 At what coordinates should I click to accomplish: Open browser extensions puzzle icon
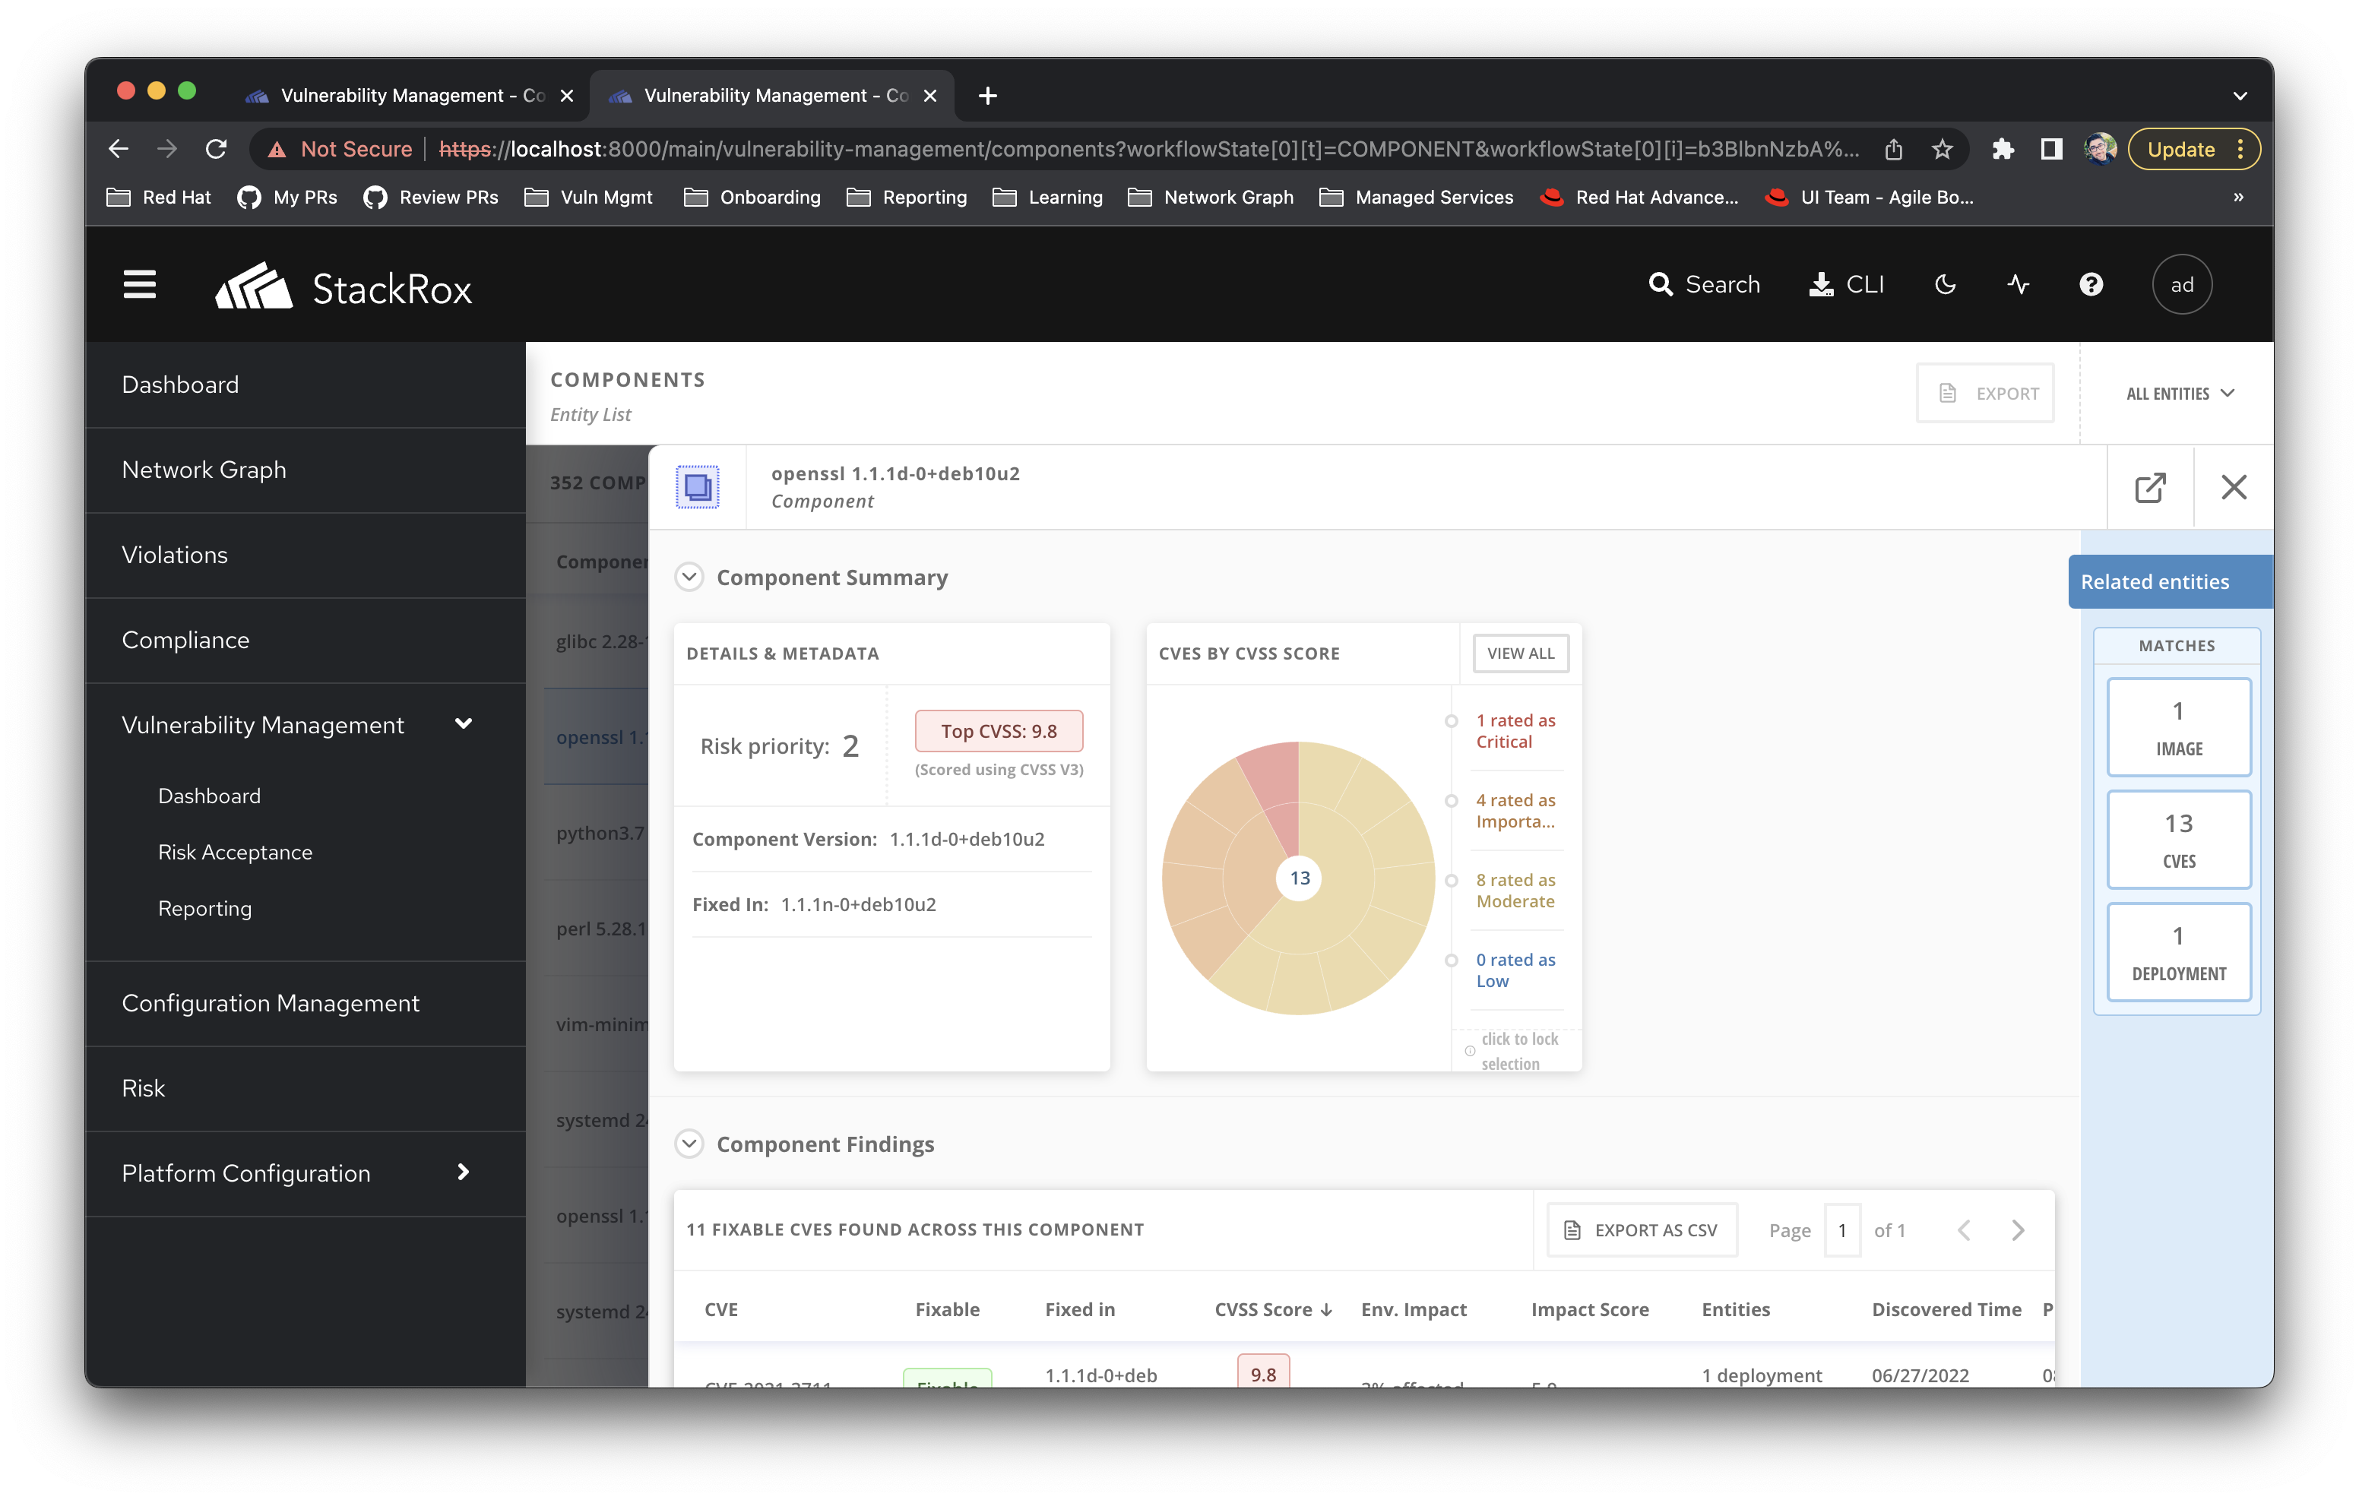click(2003, 149)
